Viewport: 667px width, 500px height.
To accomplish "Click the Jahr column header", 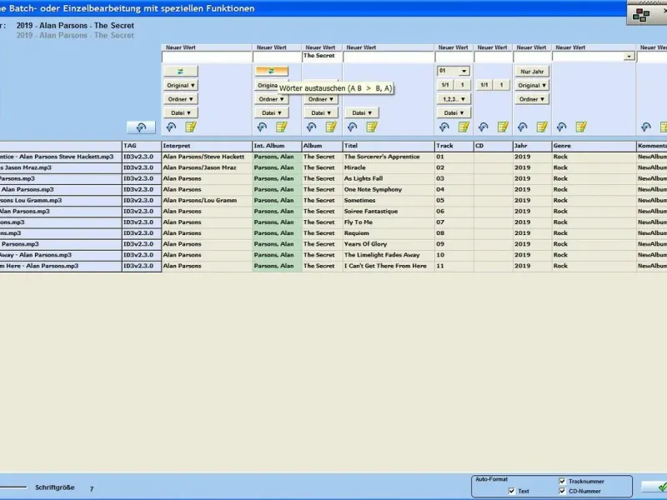I will tap(532, 146).
